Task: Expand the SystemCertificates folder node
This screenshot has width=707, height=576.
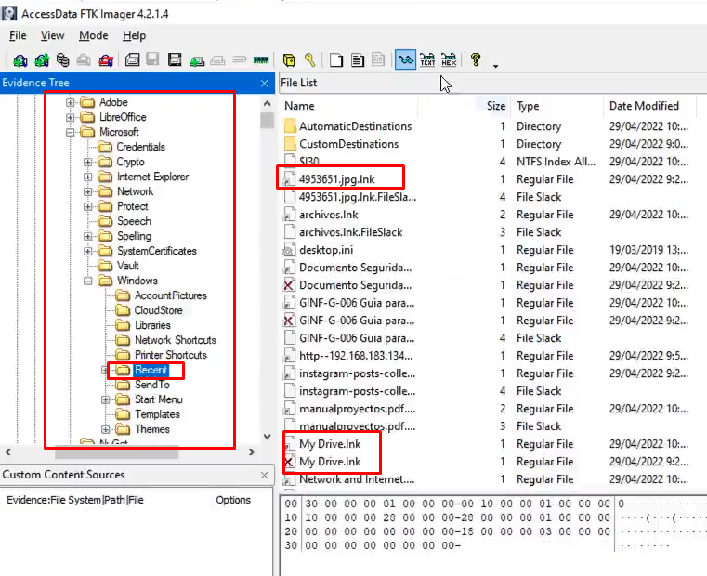Action: point(88,251)
